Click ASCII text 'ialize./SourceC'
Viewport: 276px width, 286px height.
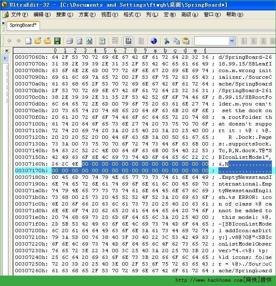(x=245, y=77)
